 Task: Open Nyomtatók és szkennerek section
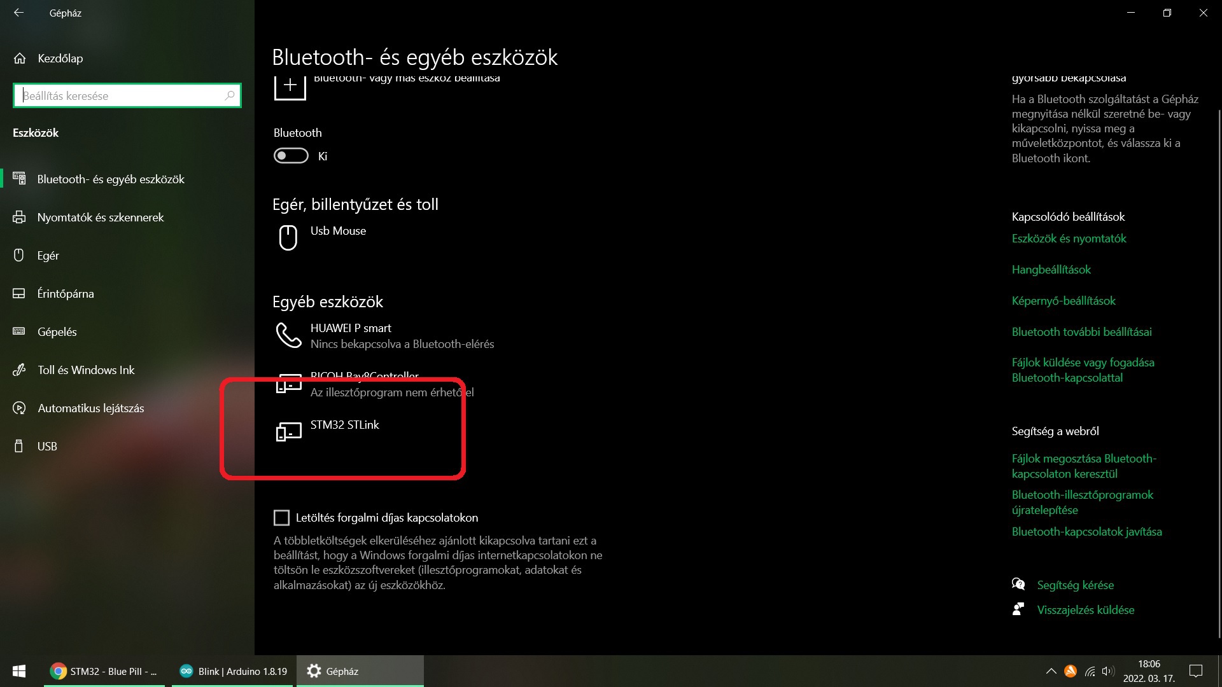tap(101, 218)
